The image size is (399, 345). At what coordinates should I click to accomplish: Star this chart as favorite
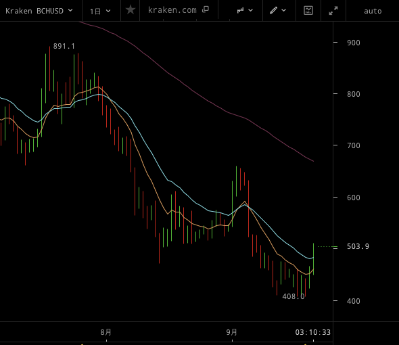(x=131, y=10)
